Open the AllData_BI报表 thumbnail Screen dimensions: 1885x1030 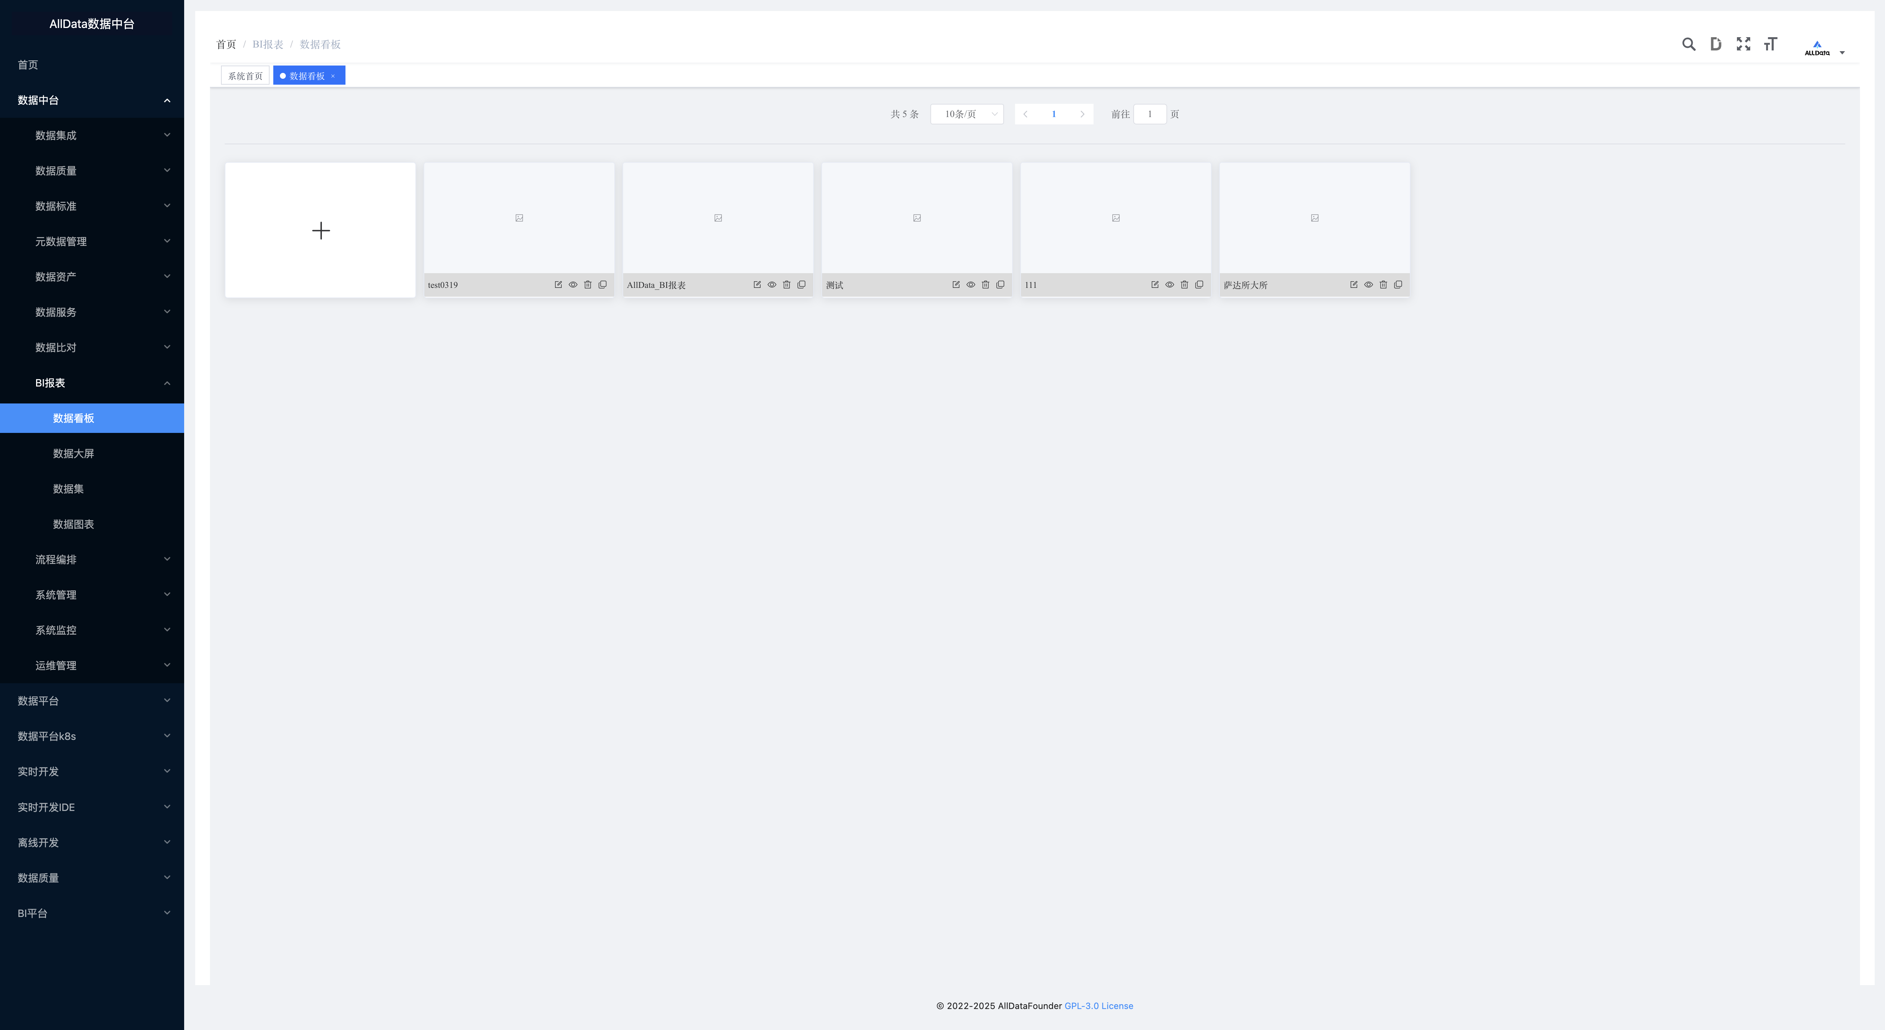click(x=718, y=218)
